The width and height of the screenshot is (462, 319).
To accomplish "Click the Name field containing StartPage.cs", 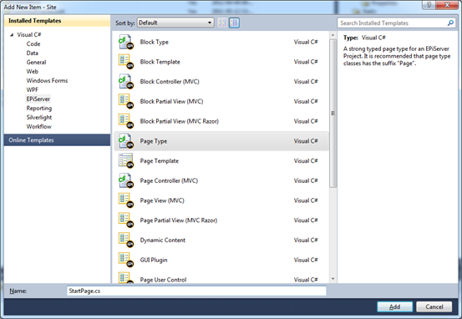I will point(196,291).
